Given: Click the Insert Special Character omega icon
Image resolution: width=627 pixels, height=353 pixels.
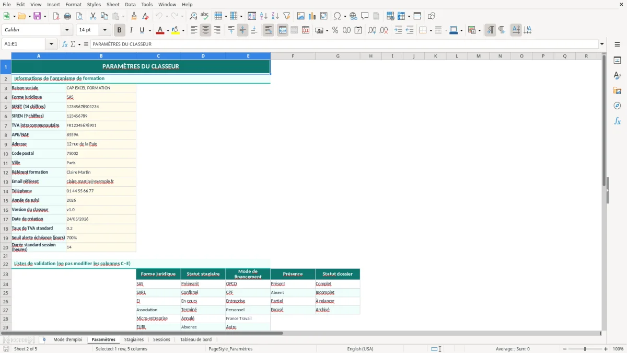Looking at the screenshot, I should pos(338,16).
